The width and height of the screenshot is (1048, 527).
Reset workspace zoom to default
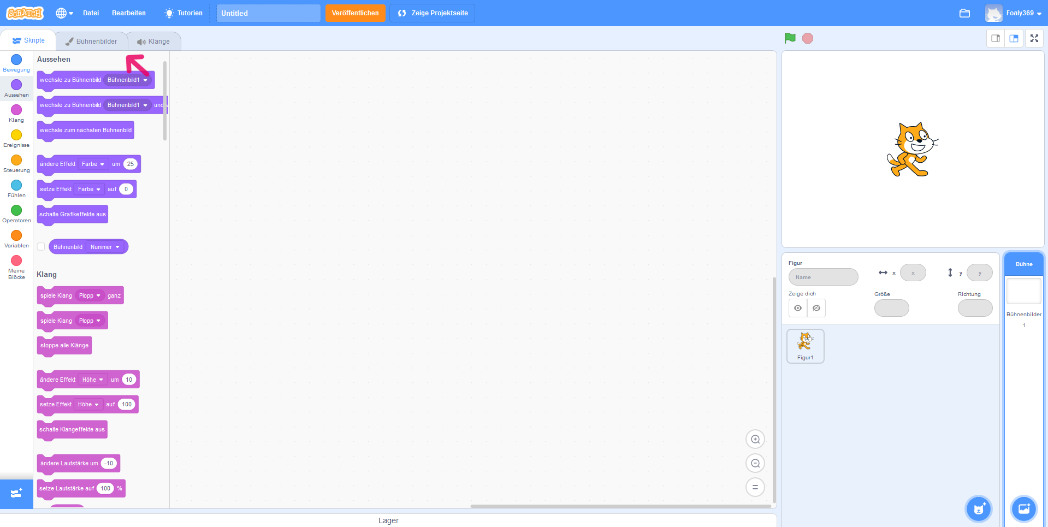pyautogui.click(x=755, y=488)
